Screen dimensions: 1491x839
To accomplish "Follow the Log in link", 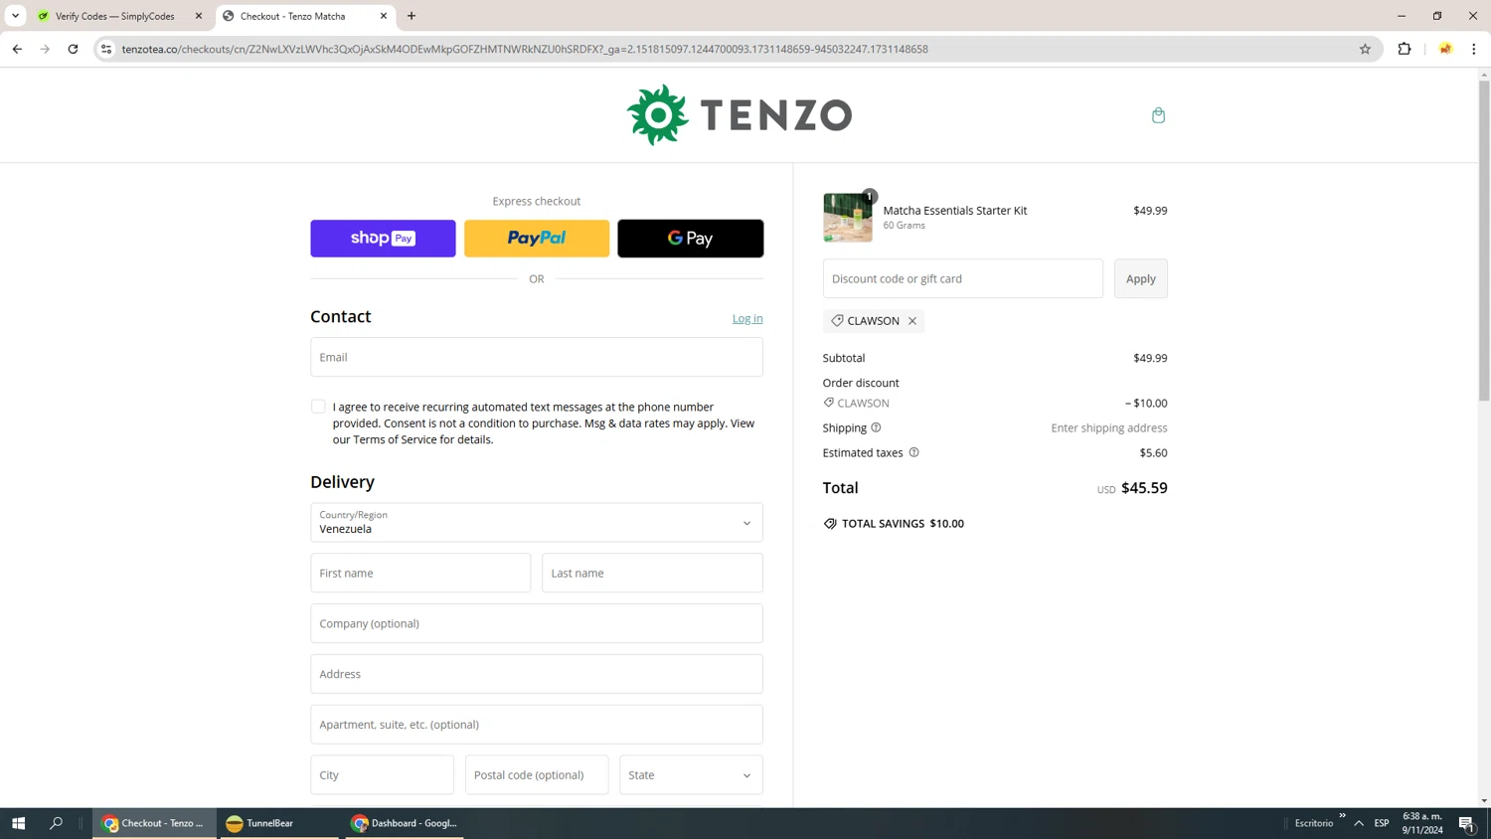I will coord(747,318).
